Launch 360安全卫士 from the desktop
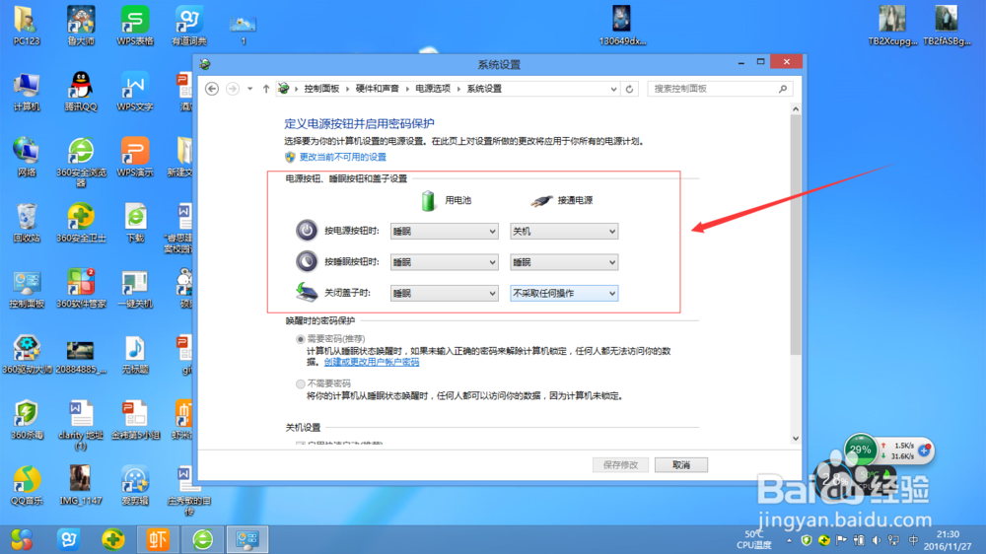 [x=81, y=223]
